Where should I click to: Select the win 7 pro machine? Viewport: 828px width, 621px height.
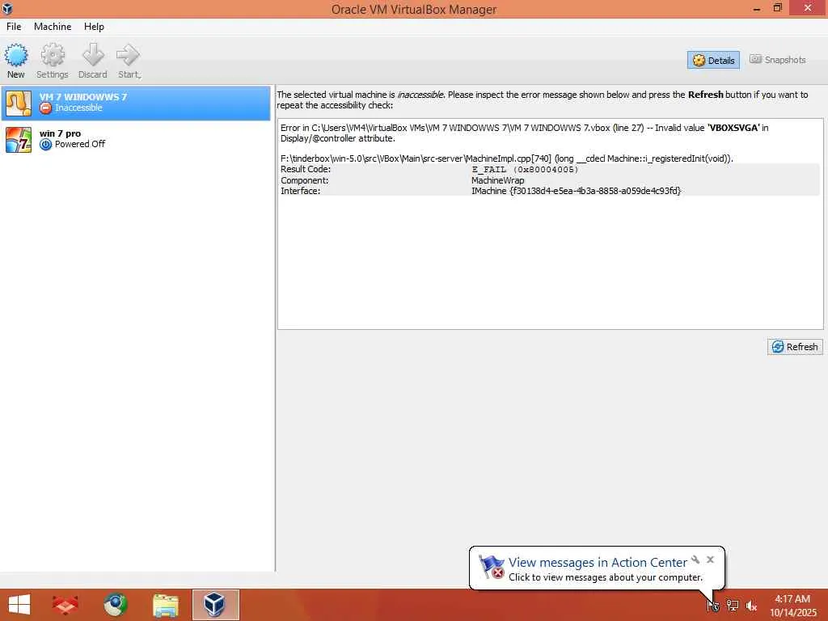[x=136, y=139]
